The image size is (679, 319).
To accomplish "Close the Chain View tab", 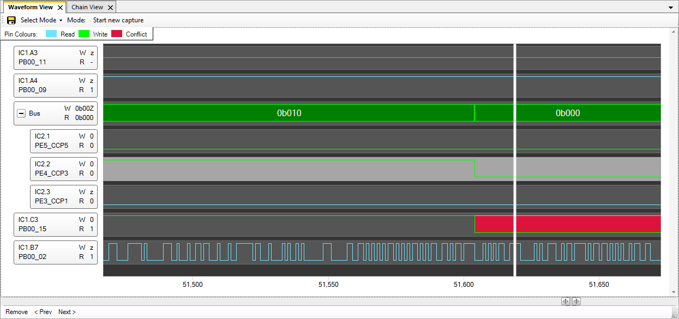I will click(110, 8).
